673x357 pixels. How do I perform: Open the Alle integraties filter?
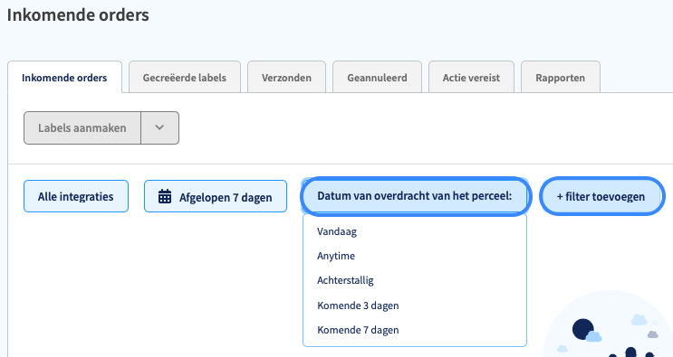[x=76, y=196]
